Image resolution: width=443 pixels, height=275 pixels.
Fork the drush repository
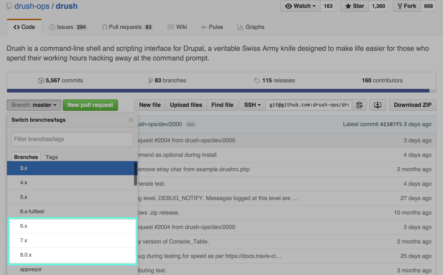[x=407, y=6]
